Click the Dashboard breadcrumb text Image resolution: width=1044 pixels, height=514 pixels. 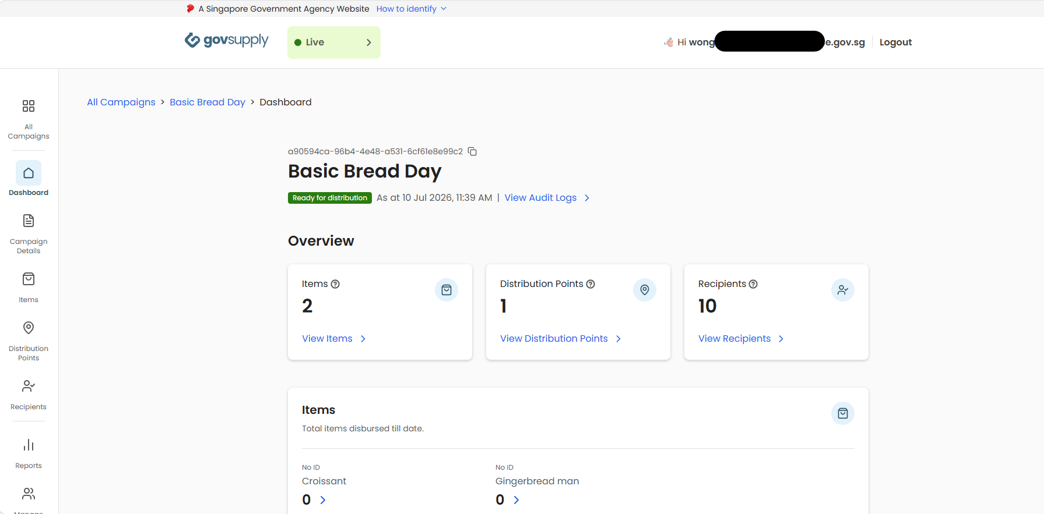click(x=286, y=102)
